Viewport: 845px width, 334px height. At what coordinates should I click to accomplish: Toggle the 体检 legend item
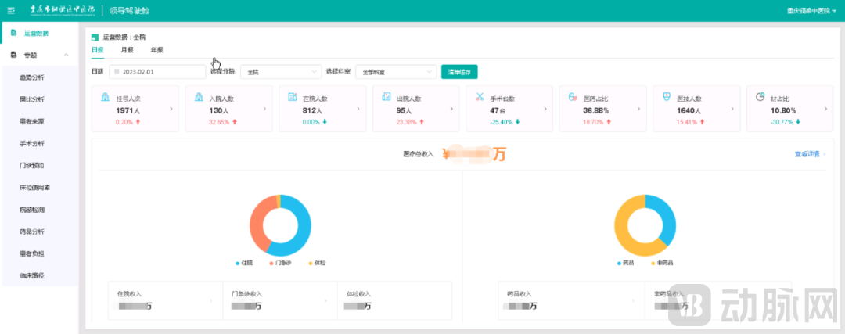(x=317, y=264)
